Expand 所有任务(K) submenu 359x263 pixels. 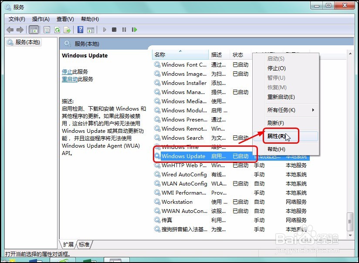pyautogui.click(x=286, y=110)
